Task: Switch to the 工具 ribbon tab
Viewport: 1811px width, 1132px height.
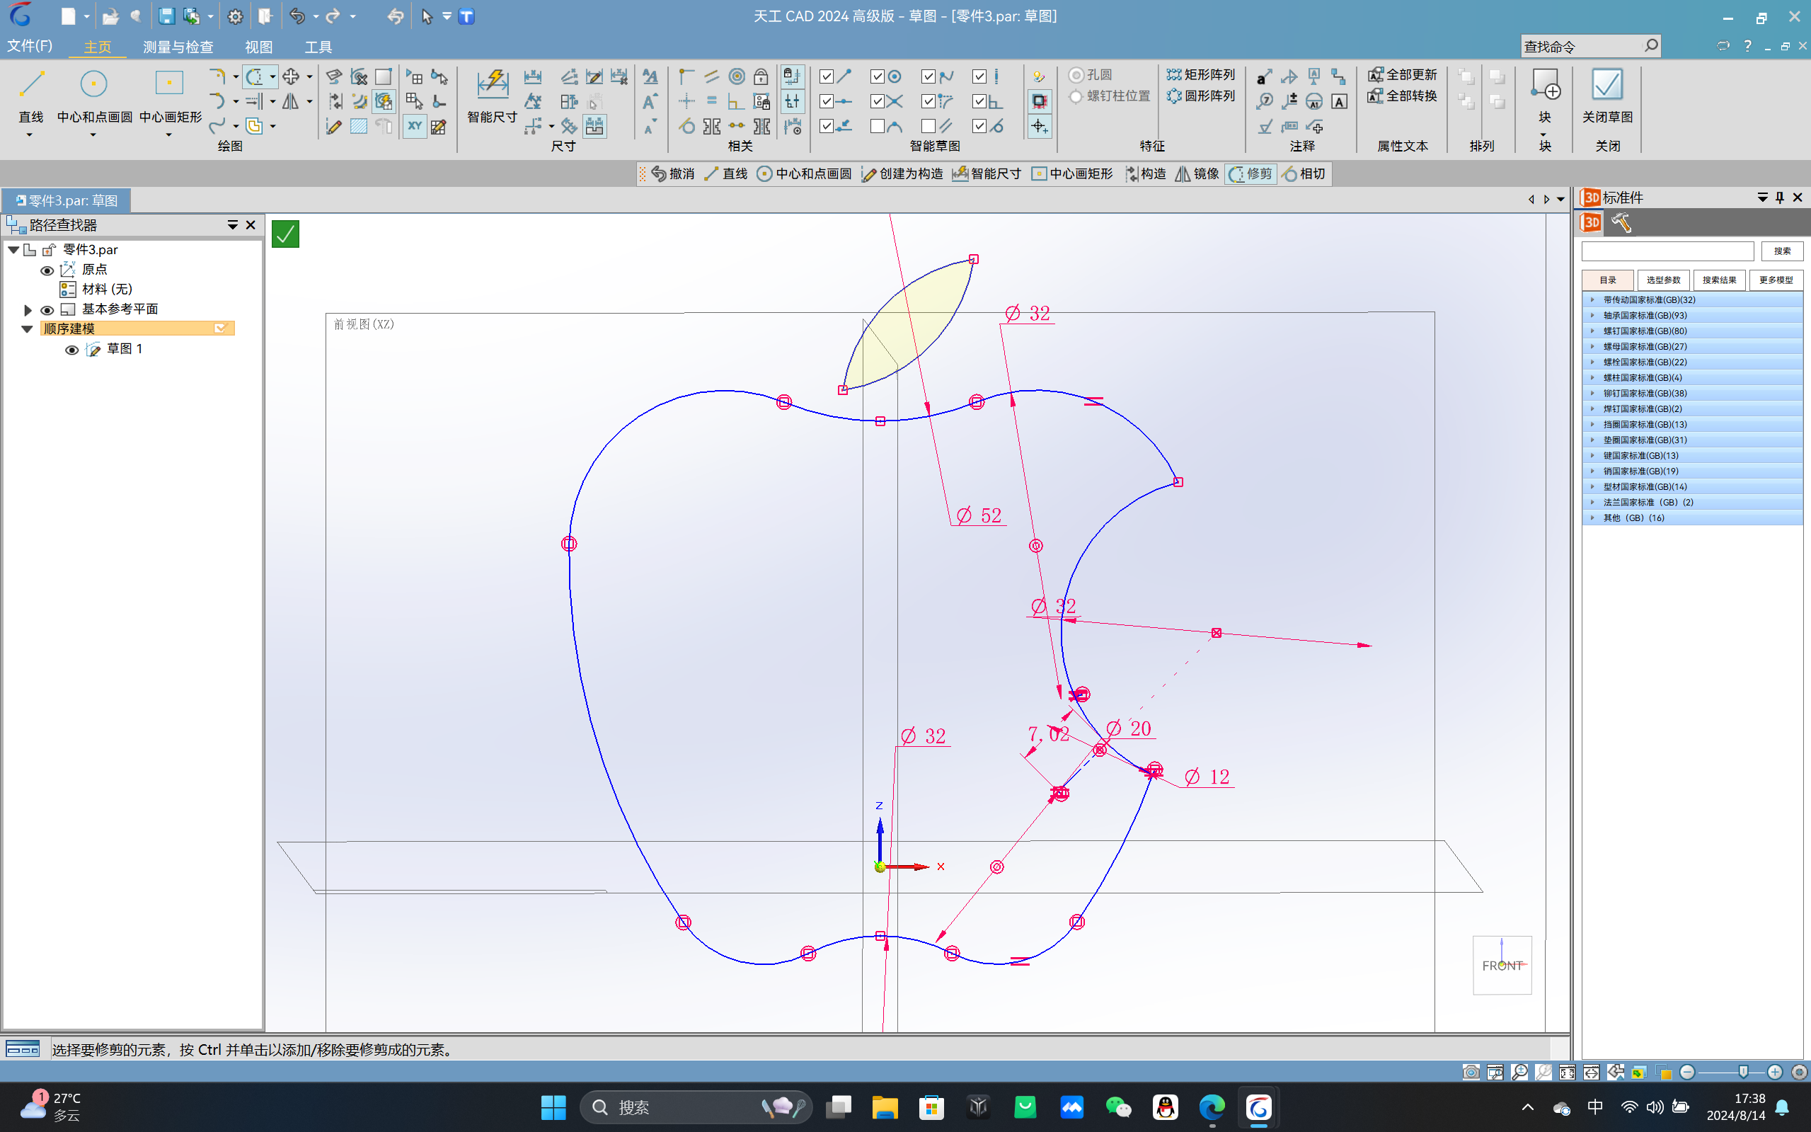Action: pos(318,47)
